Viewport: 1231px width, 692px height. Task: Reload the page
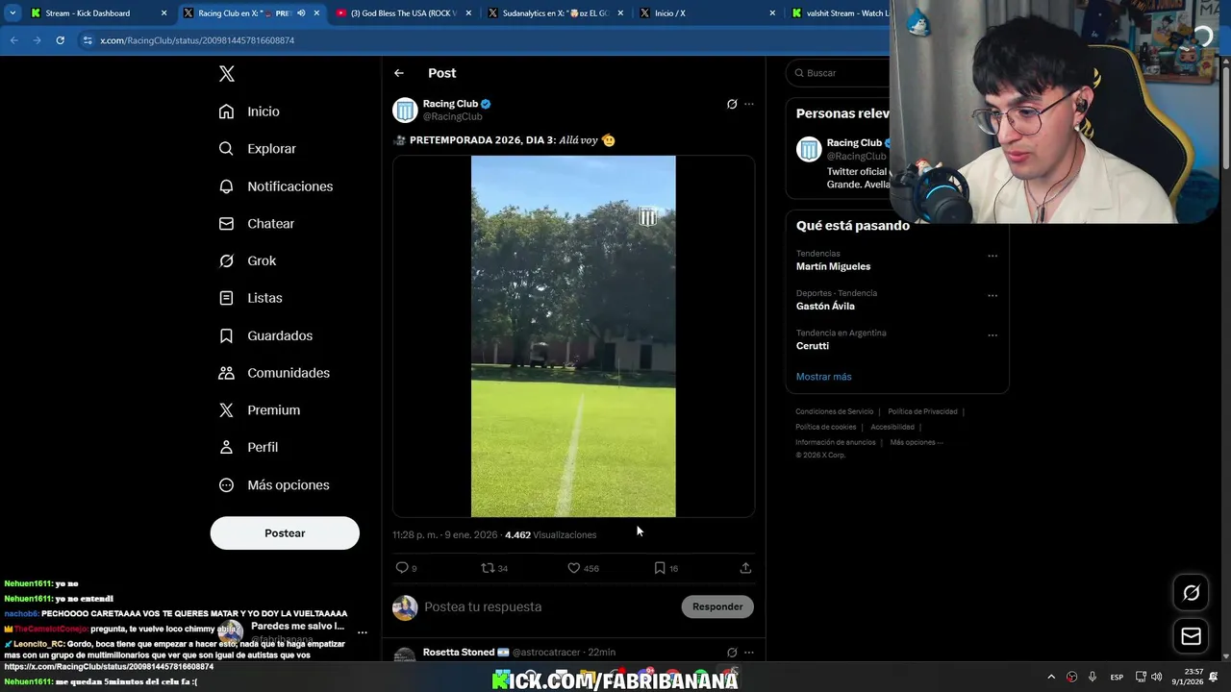(60, 40)
